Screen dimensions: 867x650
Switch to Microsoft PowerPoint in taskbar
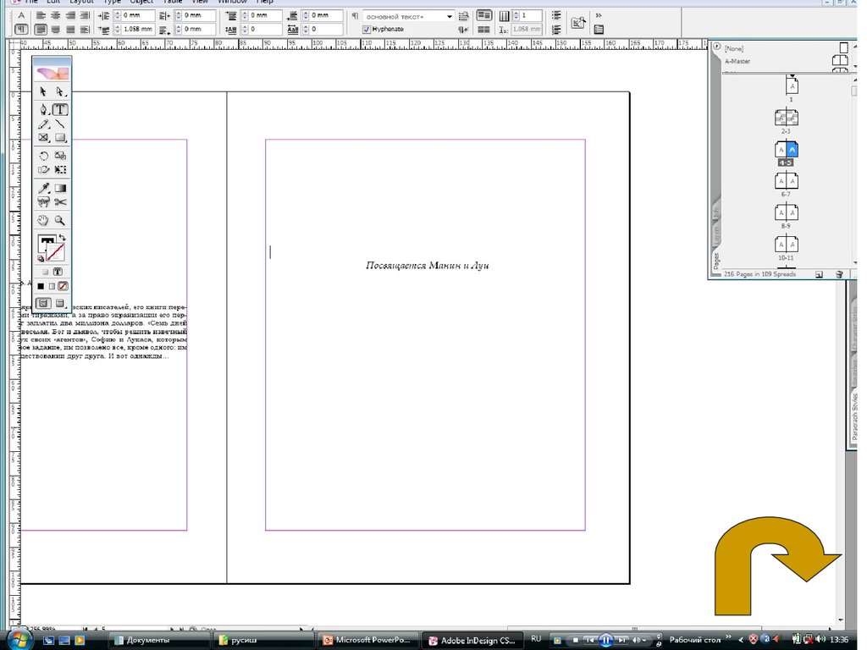point(369,640)
